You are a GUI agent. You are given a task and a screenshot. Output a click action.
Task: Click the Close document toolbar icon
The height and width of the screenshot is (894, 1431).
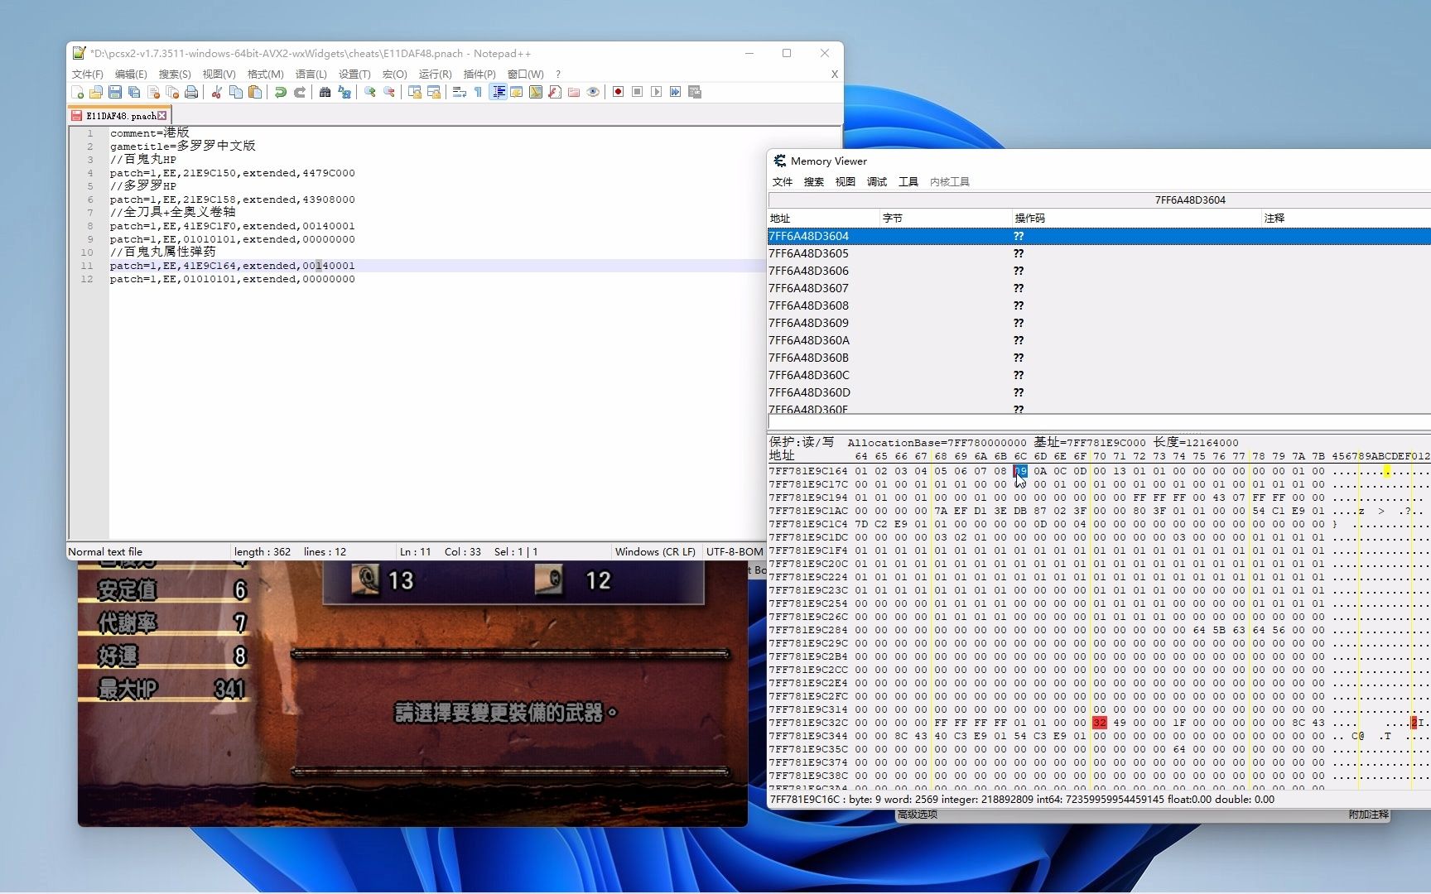tap(153, 92)
